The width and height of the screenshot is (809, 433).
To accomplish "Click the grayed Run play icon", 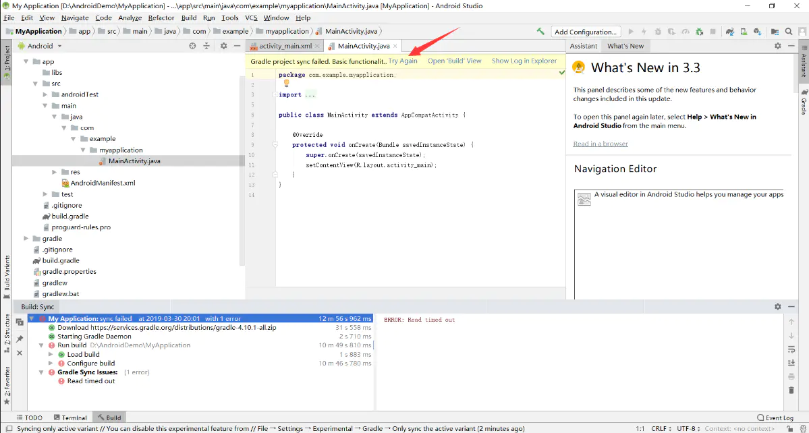I will click(x=631, y=32).
